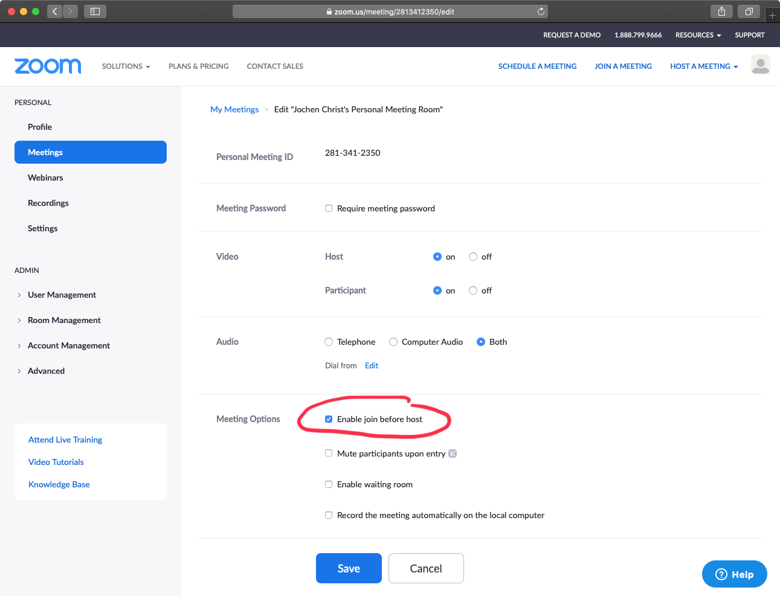Toggle the Safari sidebar button

(95, 11)
